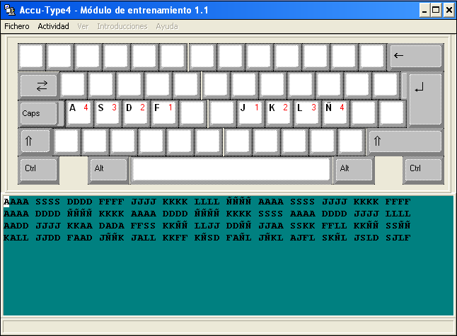Click the A key labeled finger 4
Image resolution: width=457 pixels, height=336 pixels.
(x=79, y=112)
